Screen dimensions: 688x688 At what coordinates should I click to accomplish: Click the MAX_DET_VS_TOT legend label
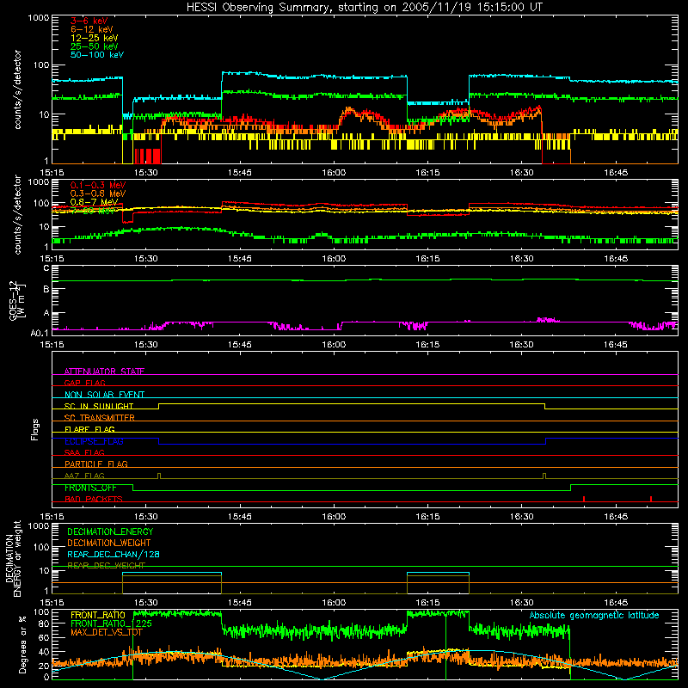[x=106, y=632]
